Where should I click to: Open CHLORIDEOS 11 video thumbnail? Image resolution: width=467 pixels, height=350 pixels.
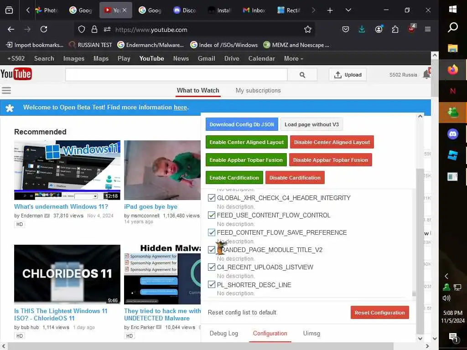pyautogui.click(x=67, y=274)
